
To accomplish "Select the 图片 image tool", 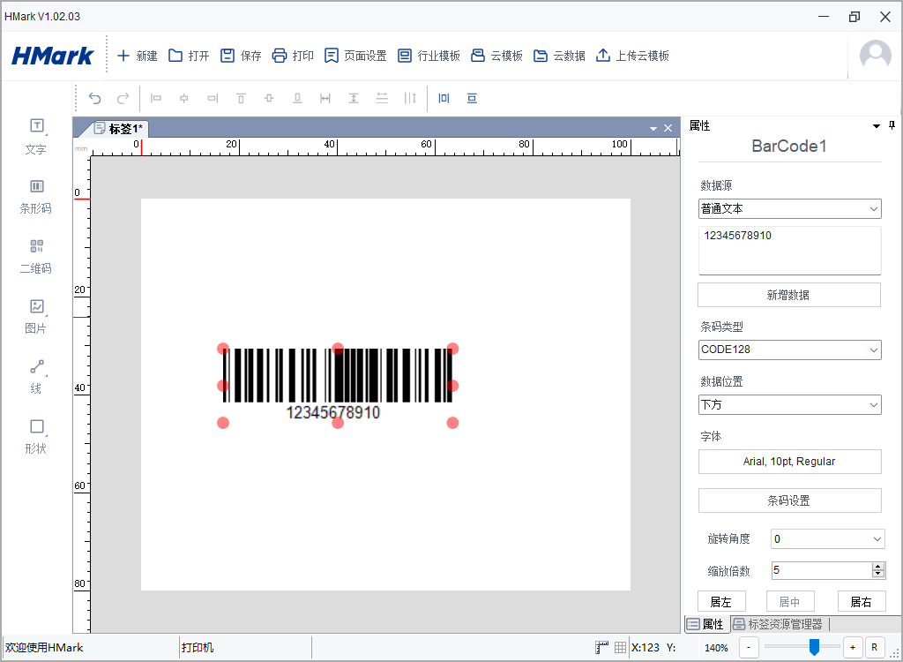I will click(35, 317).
